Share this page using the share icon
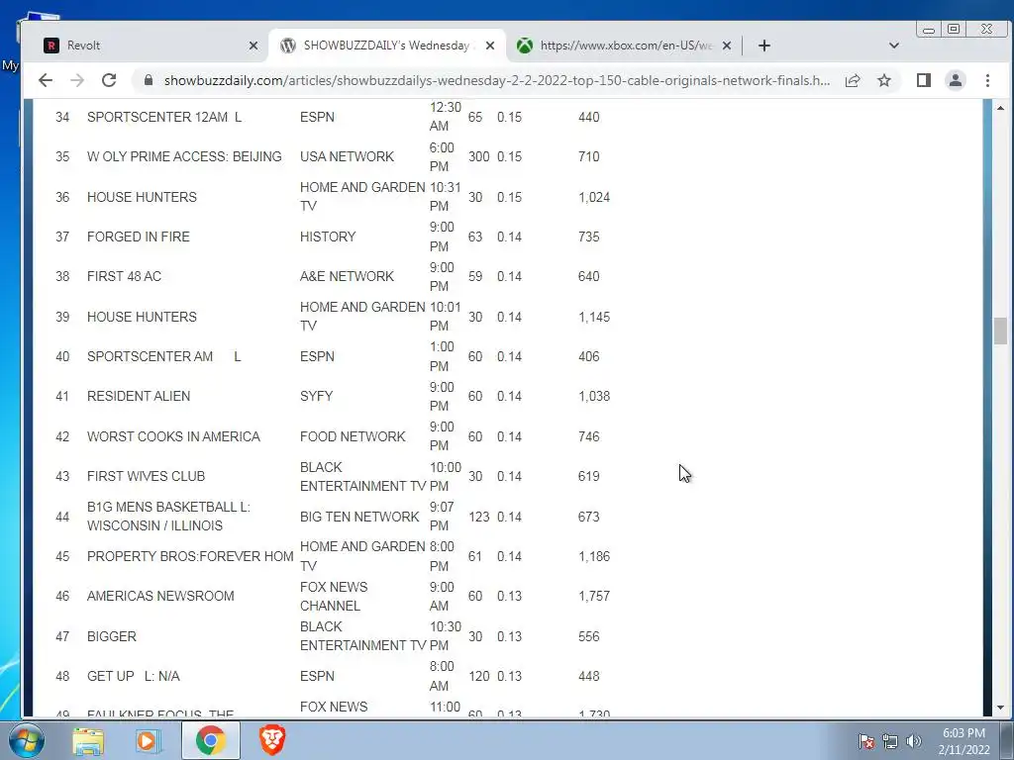This screenshot has height=760, width=1014. tap(853, 80)
